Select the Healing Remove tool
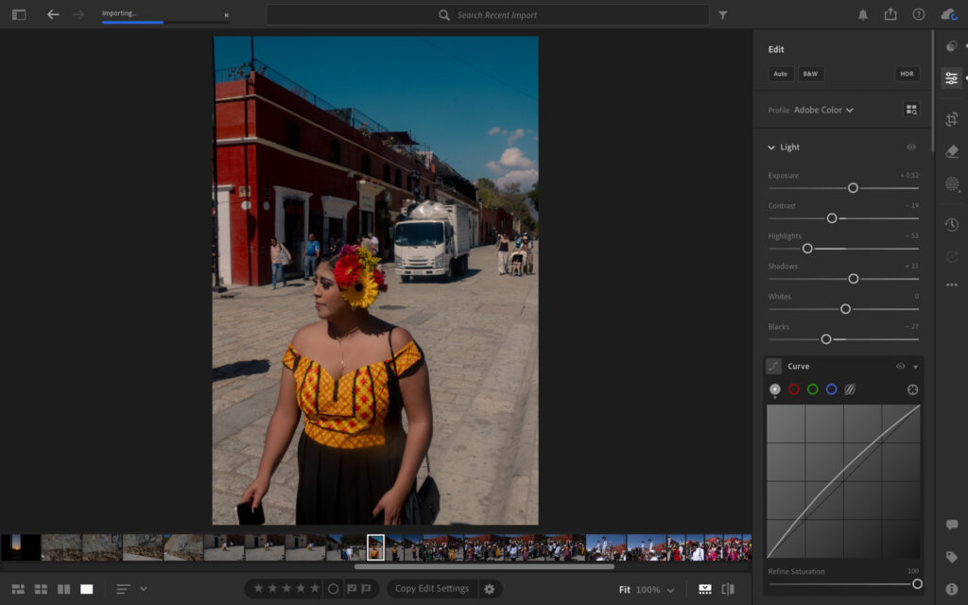This screenshot has width=968, height=605. click(x=951, y=151)
